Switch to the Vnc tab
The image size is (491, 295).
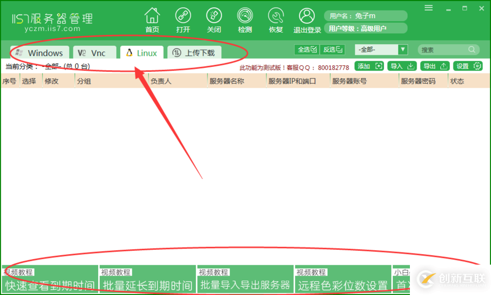(x=94, y=52)
